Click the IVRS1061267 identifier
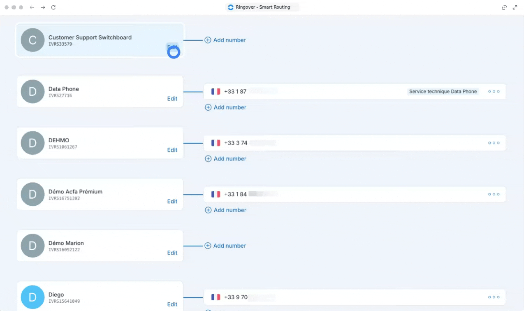Screen dimensions: 524x311 tap(63, 147)
